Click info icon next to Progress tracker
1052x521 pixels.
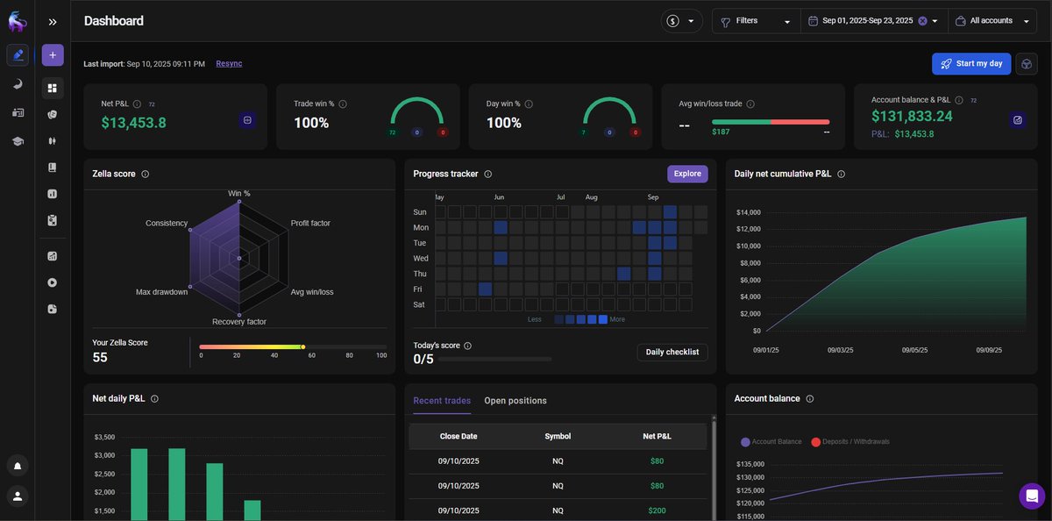pyautogui.click(x=488, y=174)
